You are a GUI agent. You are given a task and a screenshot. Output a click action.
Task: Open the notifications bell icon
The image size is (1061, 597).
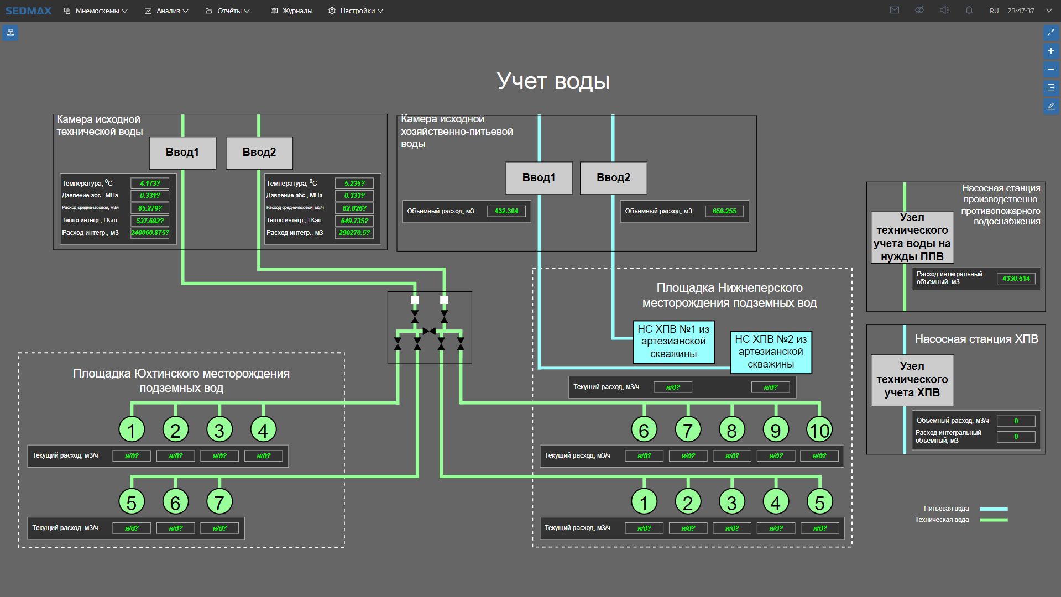(x=969, y=11)
